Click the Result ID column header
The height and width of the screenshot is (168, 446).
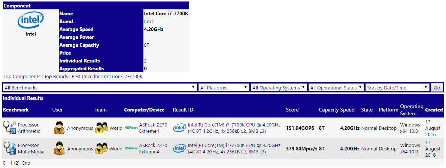pos(183,110)
